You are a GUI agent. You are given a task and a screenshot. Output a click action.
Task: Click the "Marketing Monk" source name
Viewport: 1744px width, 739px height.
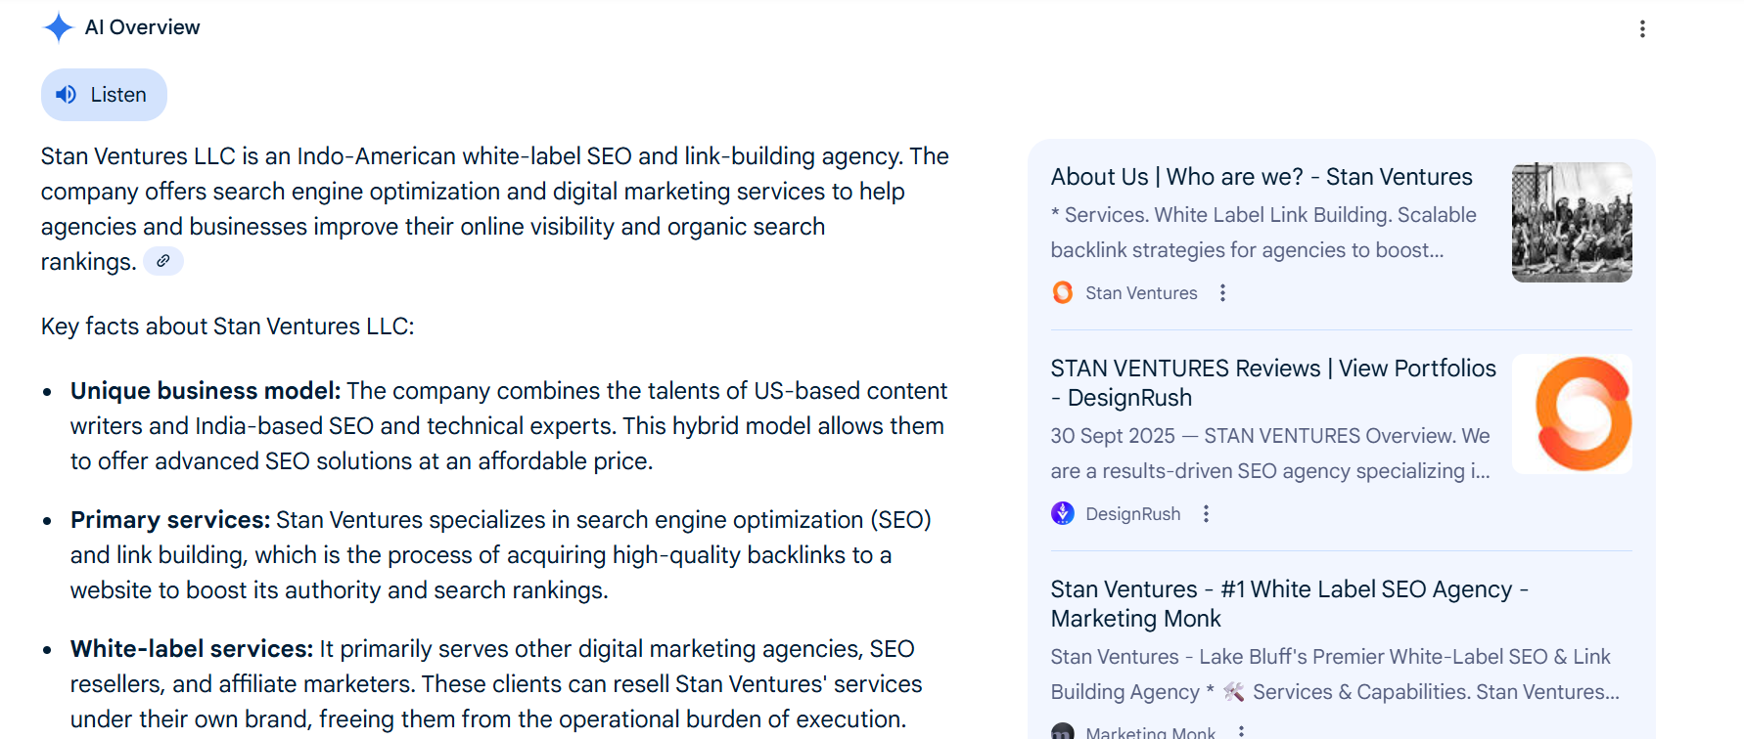[1150, 732]
